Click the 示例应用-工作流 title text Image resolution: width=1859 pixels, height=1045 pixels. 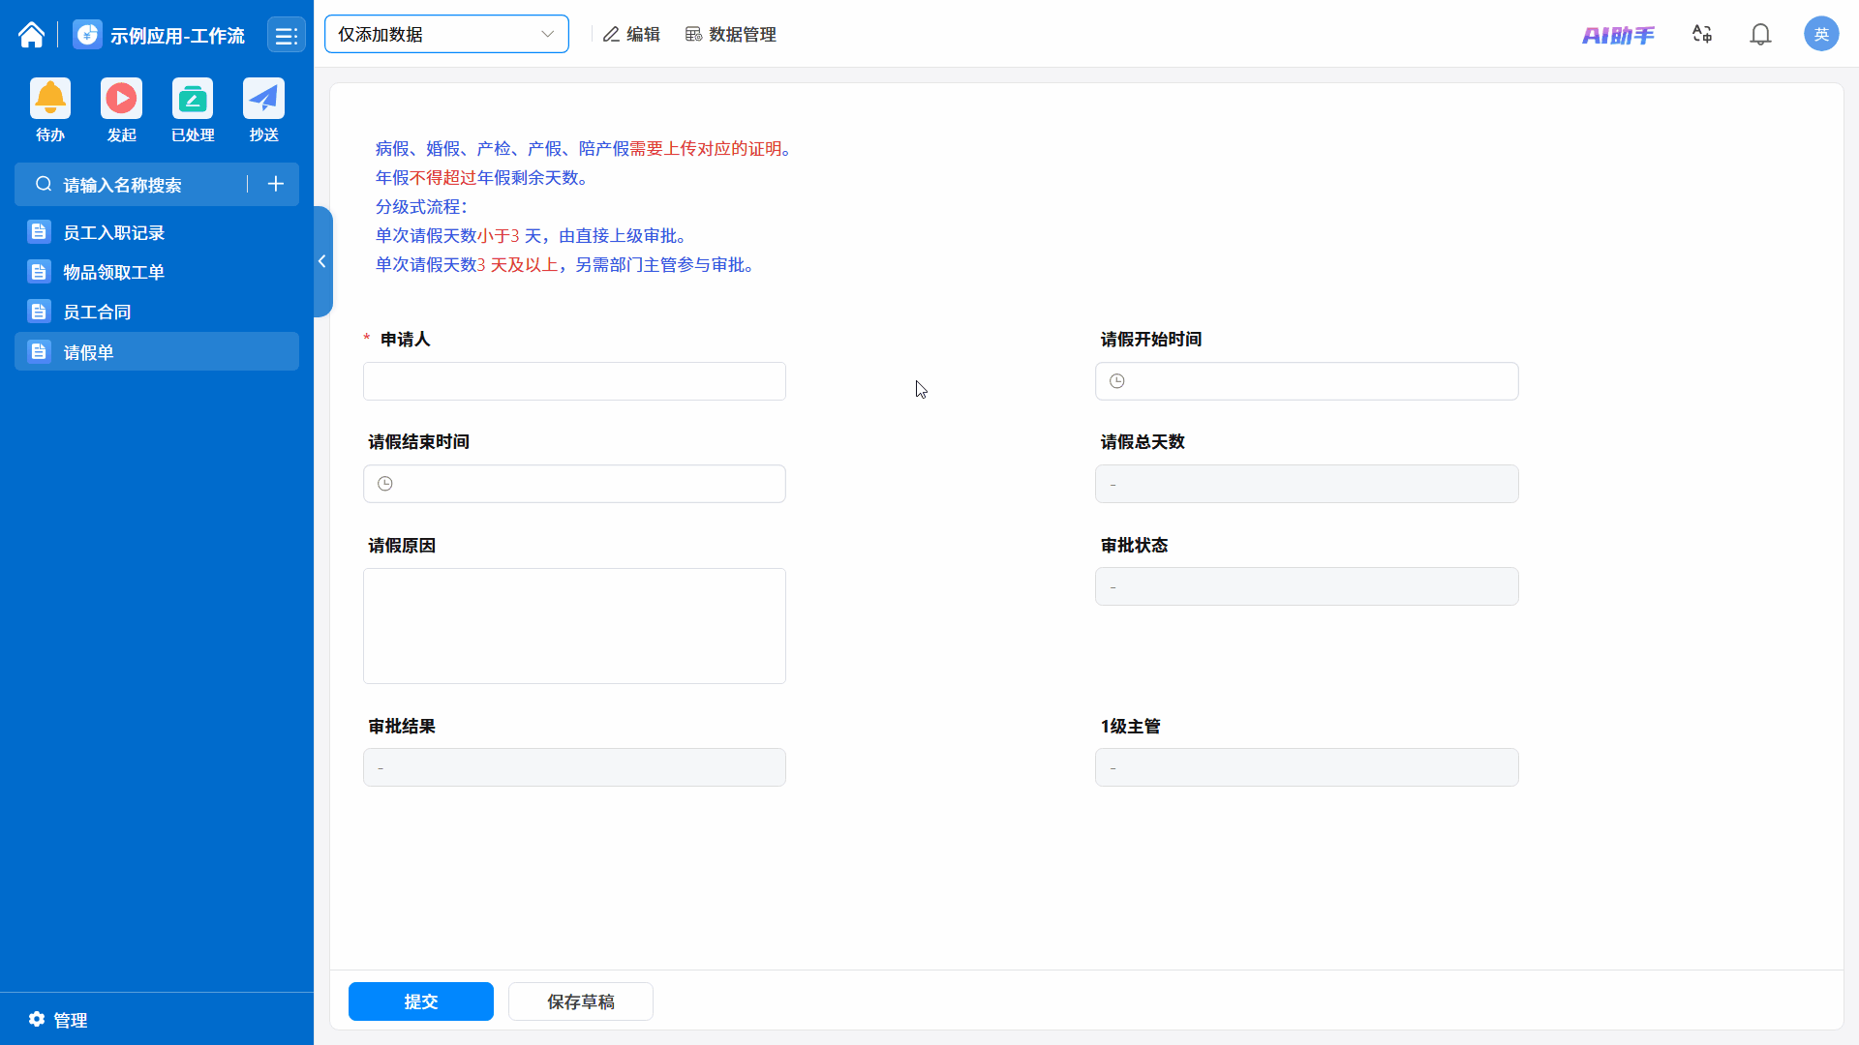[x=177, y=36]
